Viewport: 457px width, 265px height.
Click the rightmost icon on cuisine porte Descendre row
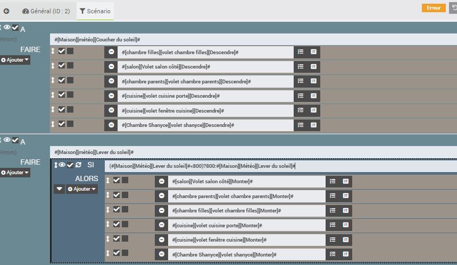pyautogui.click(x=313, y=96)
